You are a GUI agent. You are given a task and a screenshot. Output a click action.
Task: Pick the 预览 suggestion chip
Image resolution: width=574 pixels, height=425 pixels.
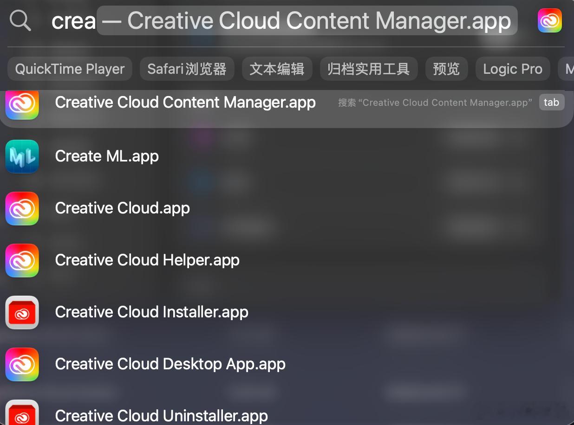(x=446, y=69)
